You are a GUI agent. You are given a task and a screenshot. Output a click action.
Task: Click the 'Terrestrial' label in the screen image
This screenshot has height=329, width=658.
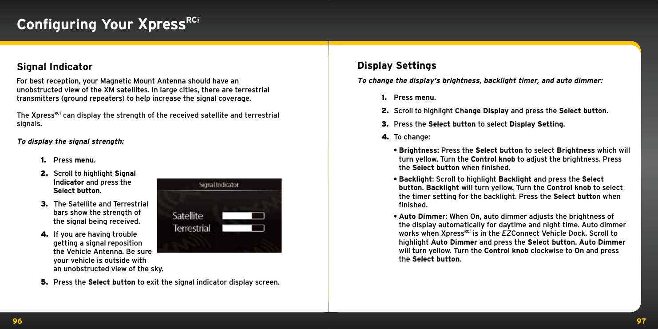pyautogui.click(x=191, y=228)
